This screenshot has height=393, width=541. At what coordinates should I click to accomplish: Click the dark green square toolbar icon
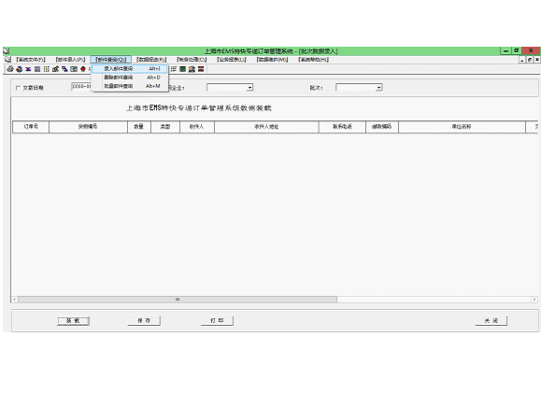click(183, 69)
